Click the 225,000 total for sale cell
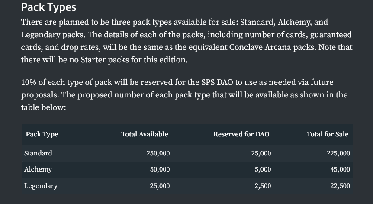373x204 pixels. click(338, 153)
